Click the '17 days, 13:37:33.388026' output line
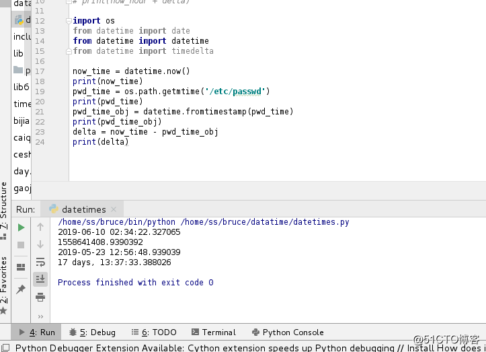The height and width of the screenshot is (352, 486). point(114,262)
